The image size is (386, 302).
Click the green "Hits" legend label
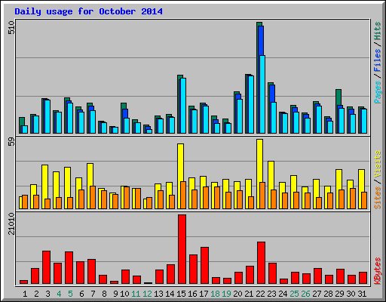point(378,31)
